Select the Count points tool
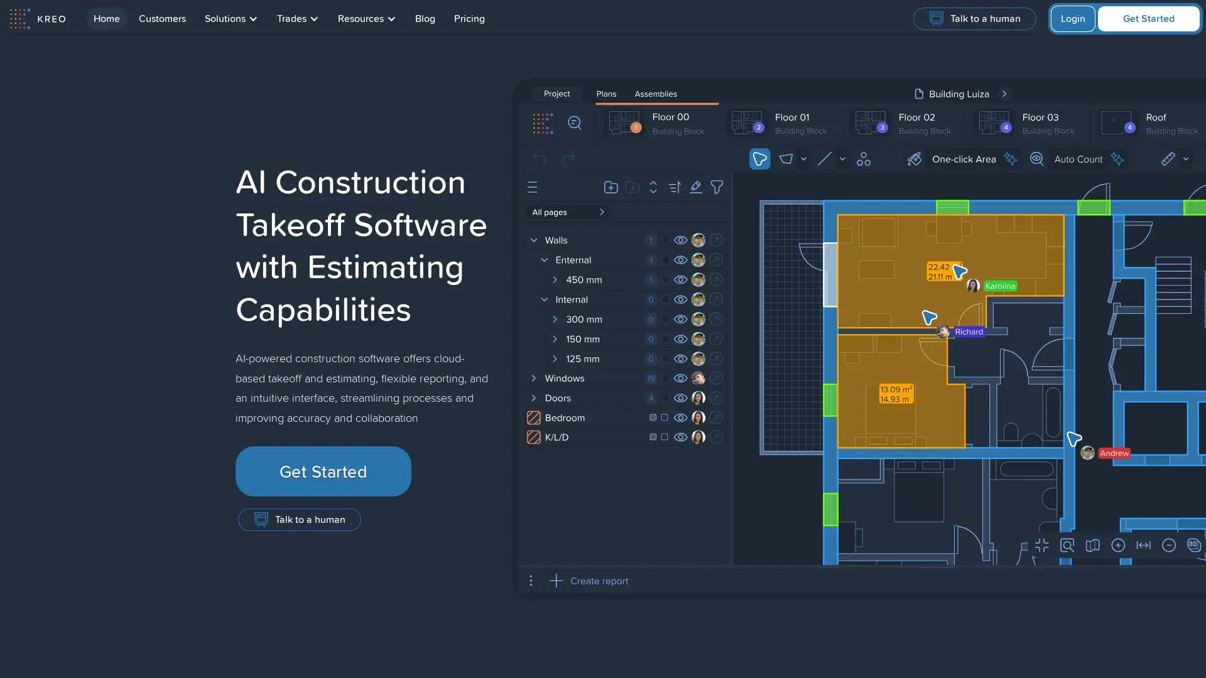The image size is (1206, 678). 863,159
